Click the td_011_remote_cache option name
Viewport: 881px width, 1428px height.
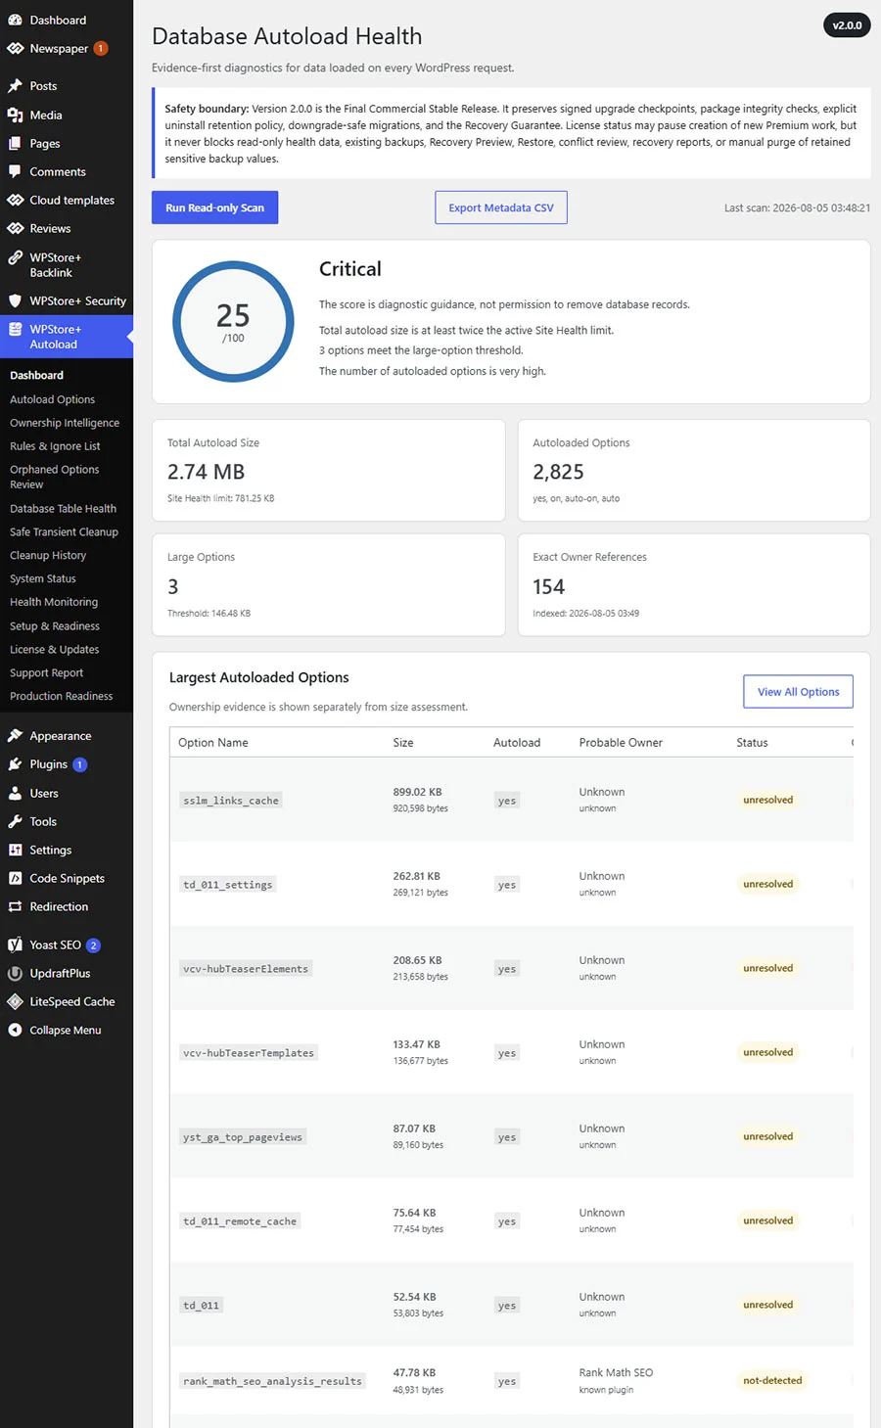coord(240,1221)
